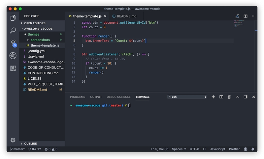Split the terminal pane
The height and width of the screenshot is (159, 264).
[221, 97]
